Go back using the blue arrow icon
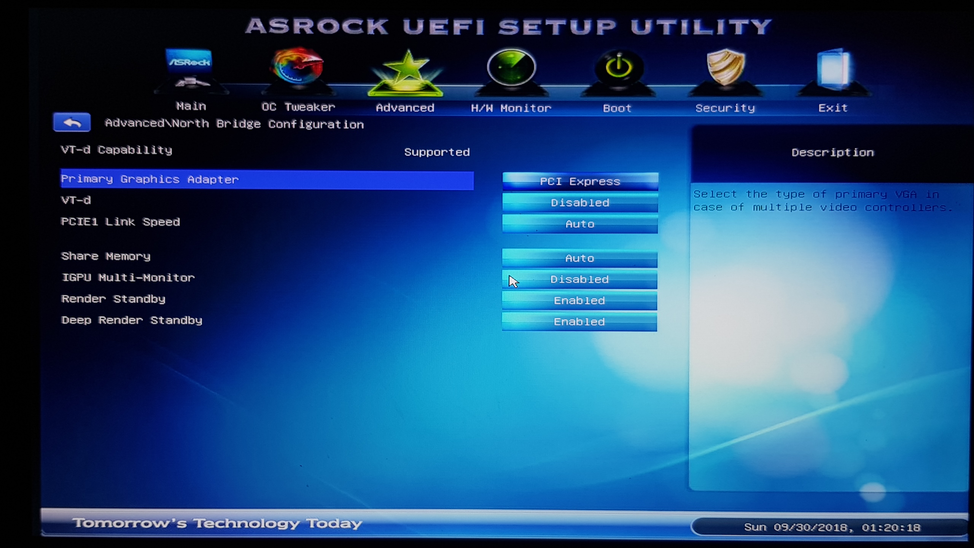Viewport: 974px width, 548px height. [x=72, y=122]
